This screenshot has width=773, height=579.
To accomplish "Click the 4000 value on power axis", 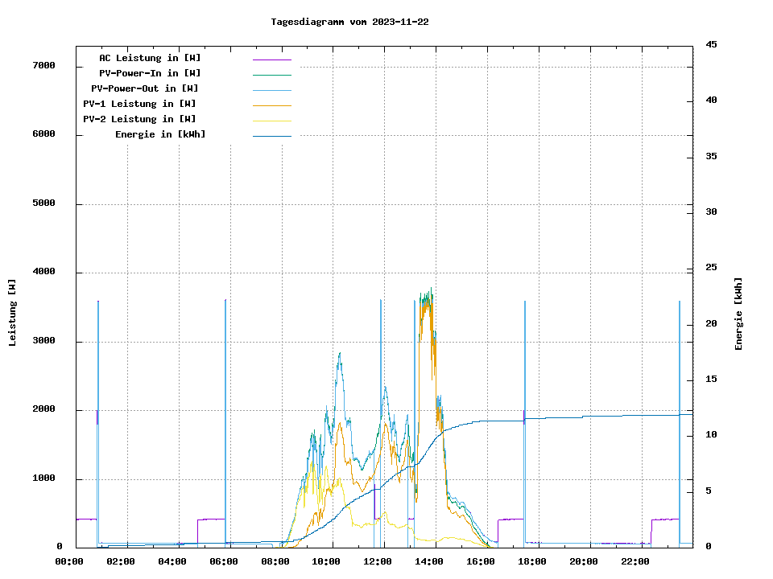I will pyautogui.click(x=43, y=272).
